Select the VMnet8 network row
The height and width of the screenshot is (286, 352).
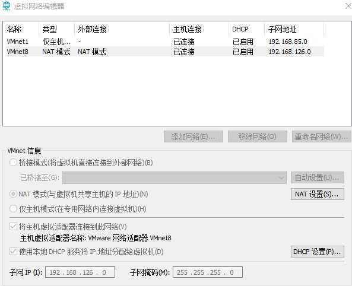[164, 52]
